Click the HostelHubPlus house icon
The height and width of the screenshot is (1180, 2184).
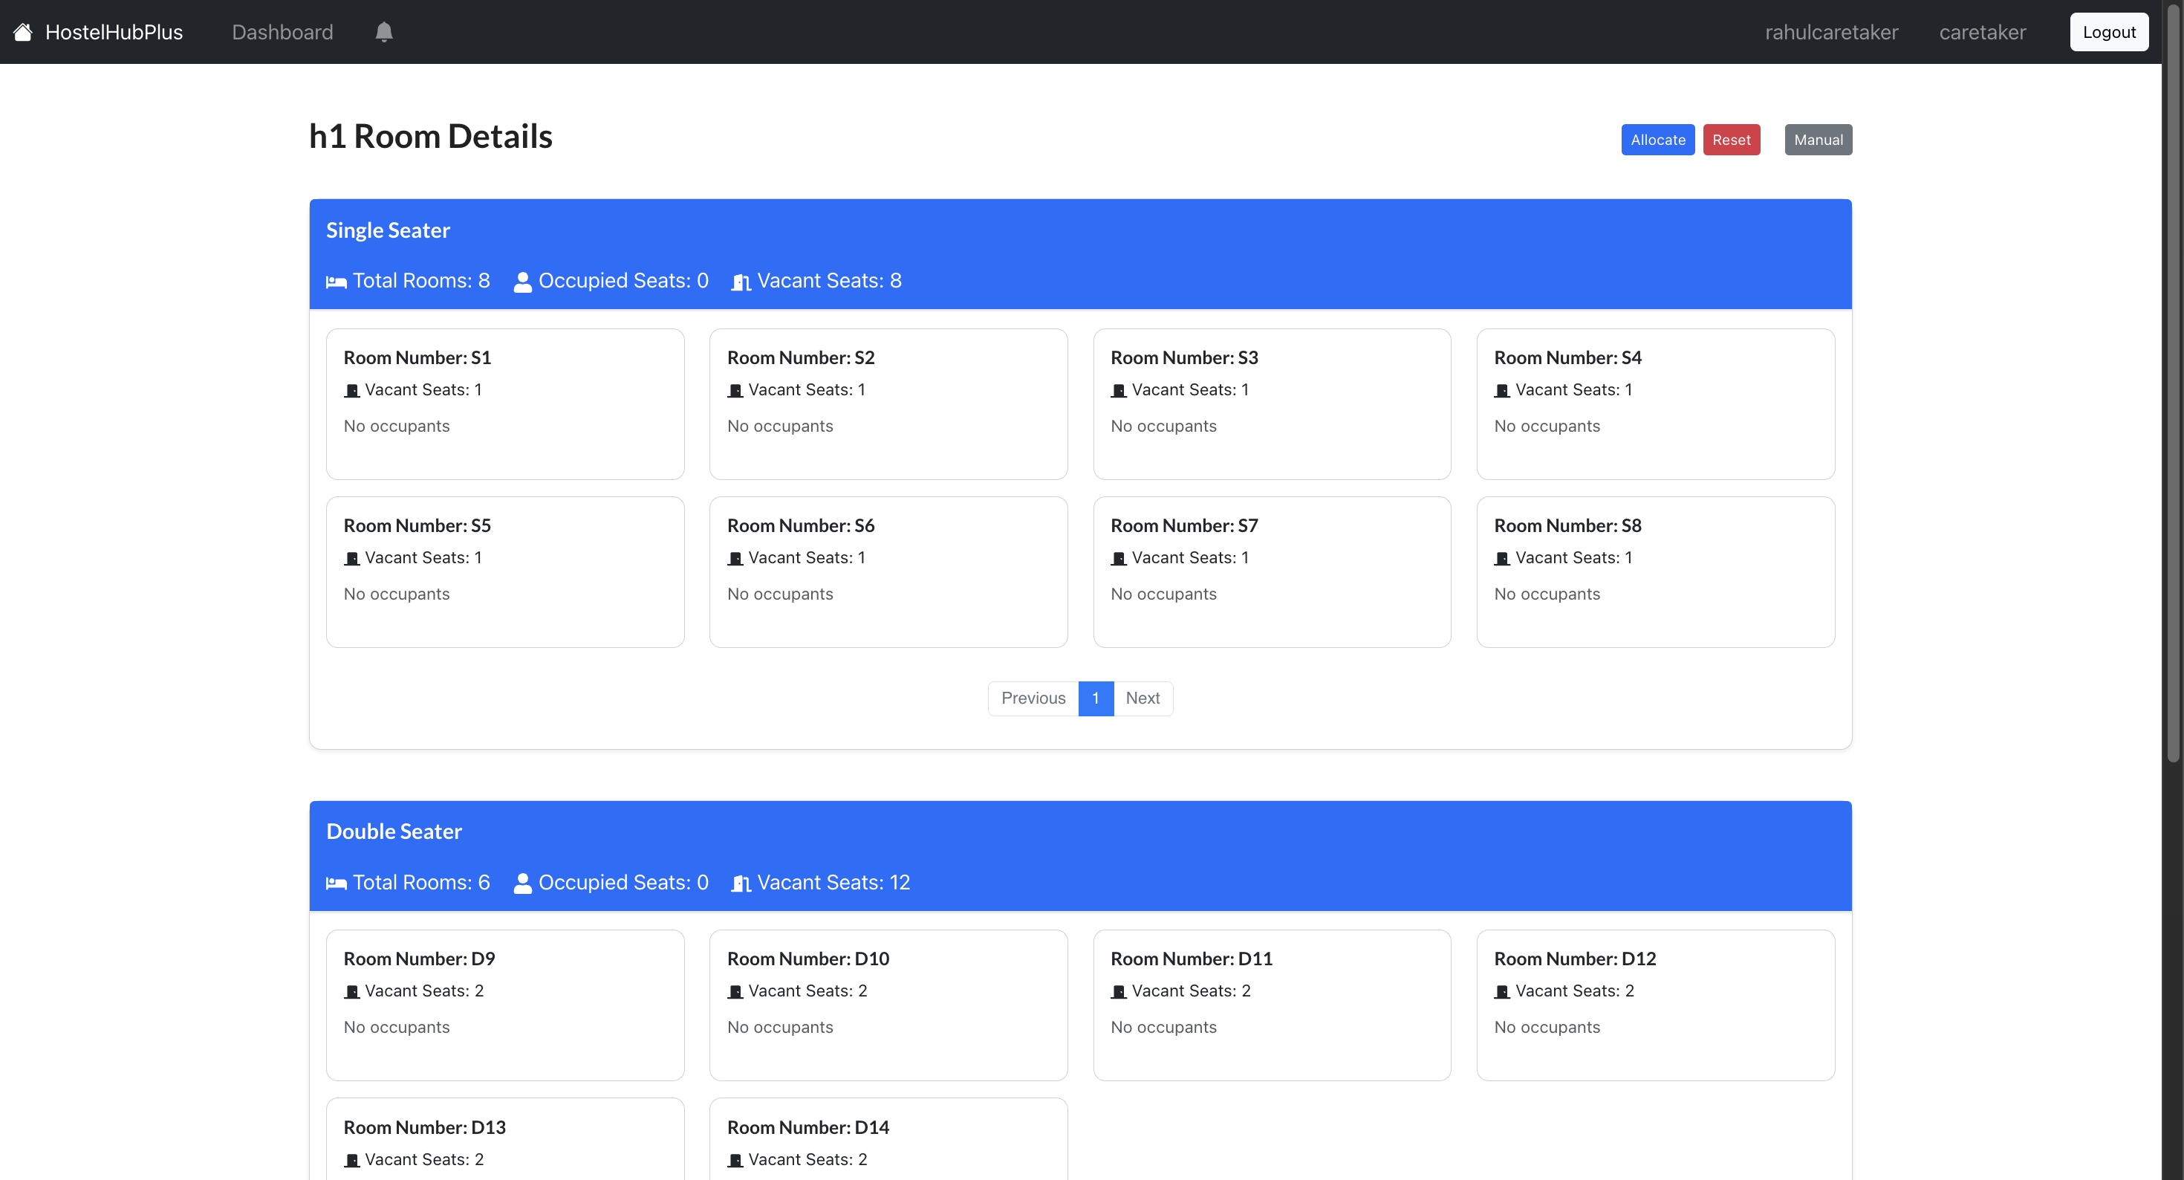[23, 32]
